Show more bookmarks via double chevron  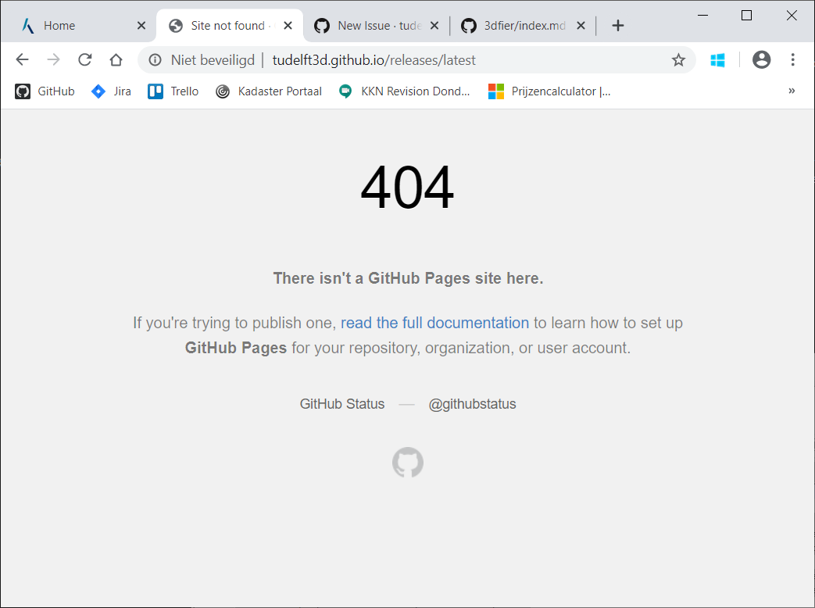point(792,91)
